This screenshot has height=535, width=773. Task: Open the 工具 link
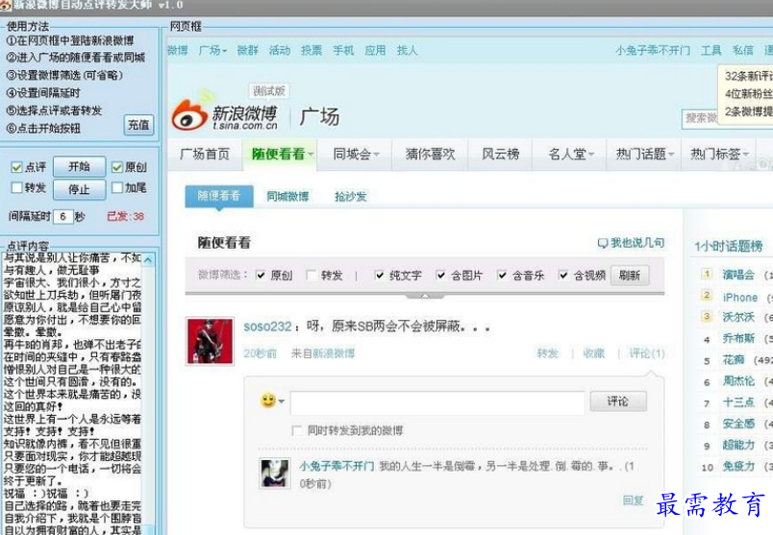click(x=711, y=50)
